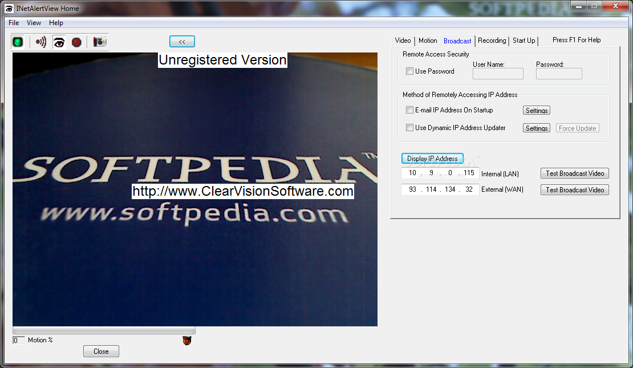The image size is (633, 368).
Task: Click the Press F1 For Help text
Action: pyautogui.click(x=577, y=40)
